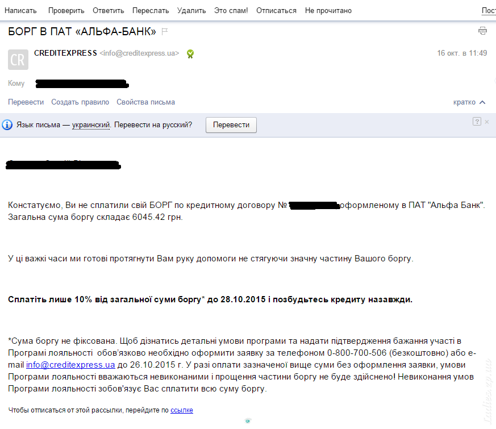The width and height of the screenshot is (496, 429).
Task: Mark message as Не прочитано
Action: tap(328, 10)
